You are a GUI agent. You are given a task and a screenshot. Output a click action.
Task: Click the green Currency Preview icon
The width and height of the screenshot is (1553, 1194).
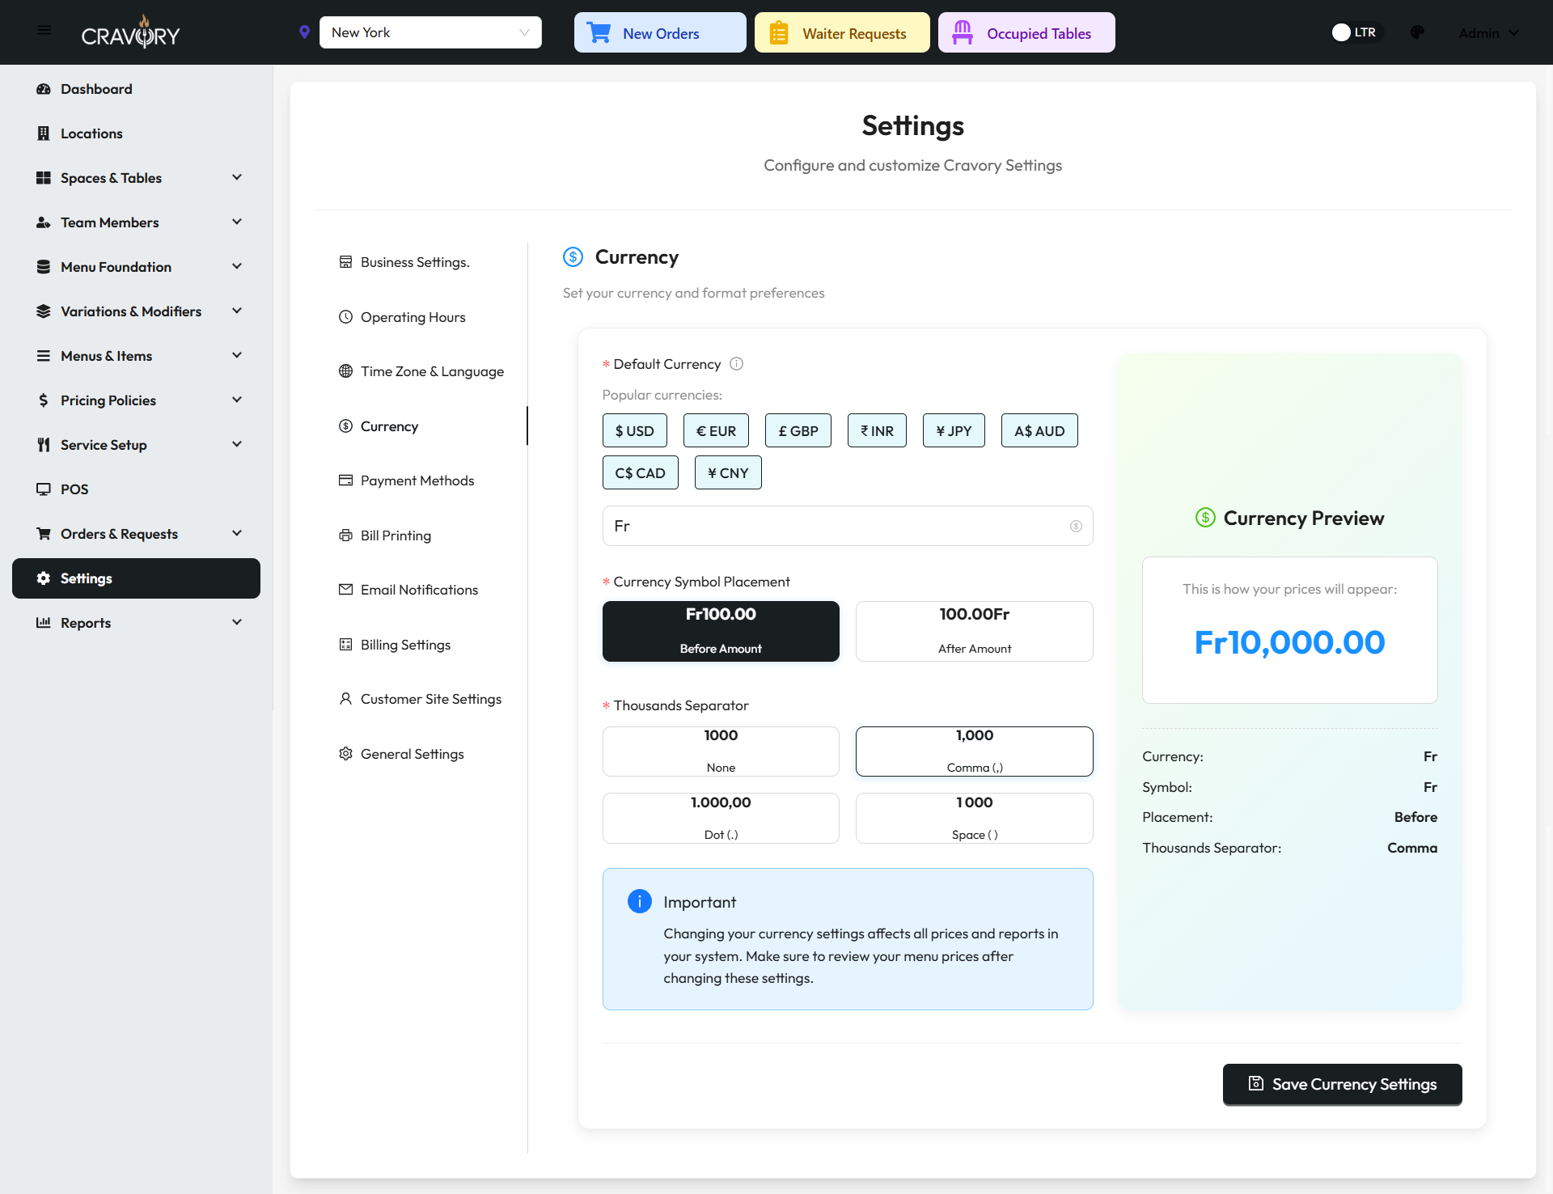[x=1205, y=518]
